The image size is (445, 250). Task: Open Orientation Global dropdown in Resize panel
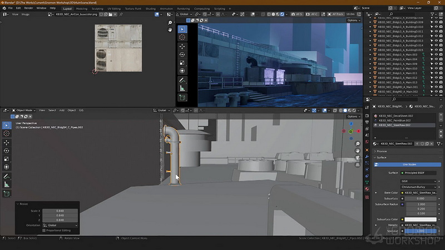(x=60, y=226)
